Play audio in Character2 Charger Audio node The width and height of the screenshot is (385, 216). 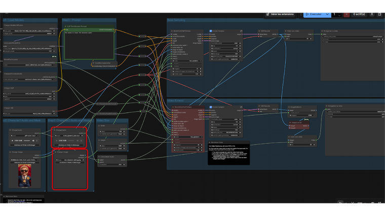tap(55, 140)
